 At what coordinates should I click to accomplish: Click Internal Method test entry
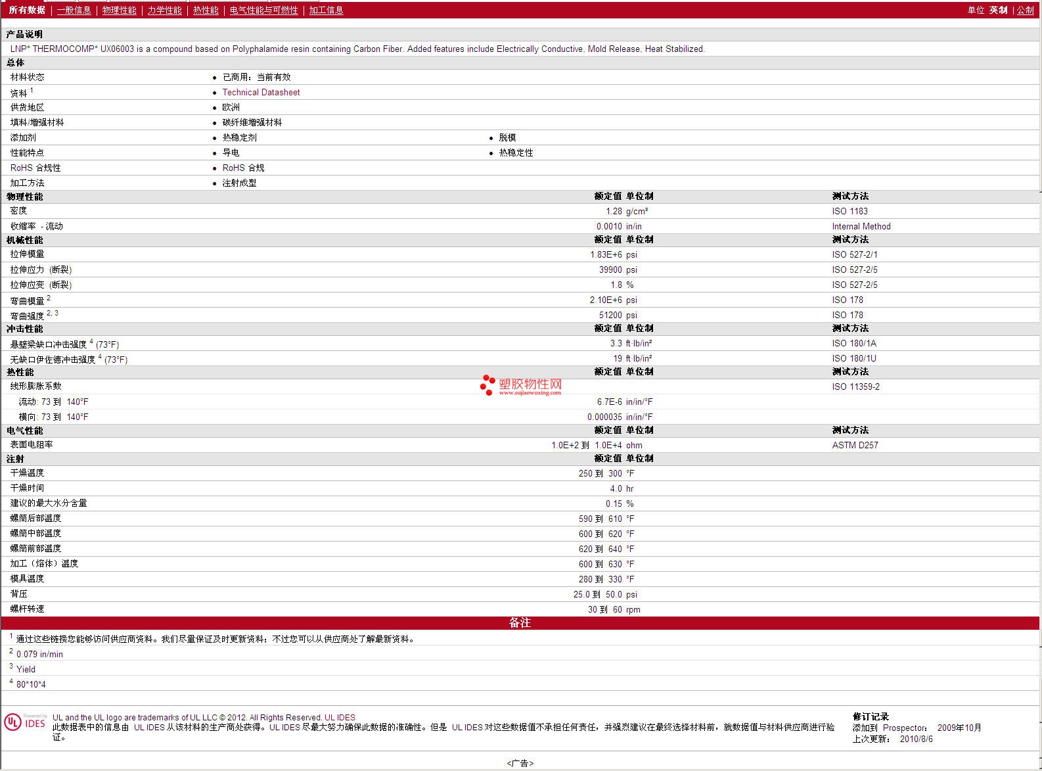[861, 227]
